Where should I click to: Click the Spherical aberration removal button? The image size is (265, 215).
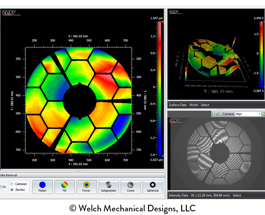[153, 187]
